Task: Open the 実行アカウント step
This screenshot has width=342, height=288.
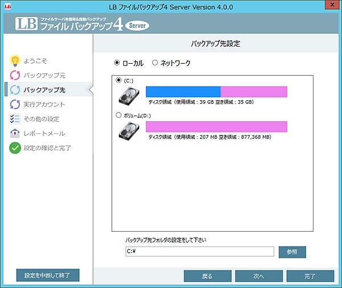Action: [44, 104]
